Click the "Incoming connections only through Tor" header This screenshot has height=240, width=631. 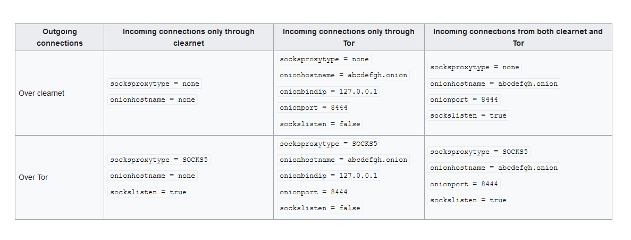[x=349, y=37]
